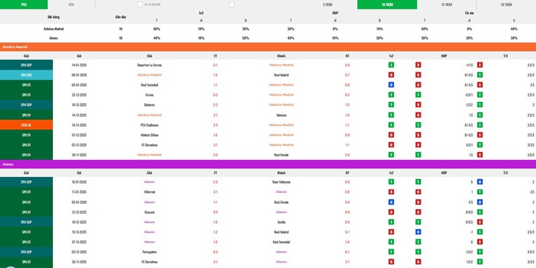The width and height of the screenshot is (536, 268).
Task: Click the green HDP T badge on Girona row
Action: (x=418, y=95)
